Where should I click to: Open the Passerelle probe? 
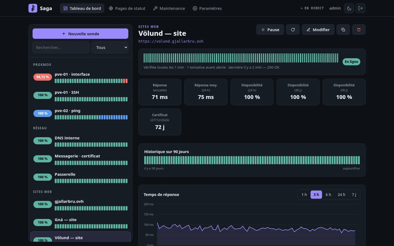point(80,177)
